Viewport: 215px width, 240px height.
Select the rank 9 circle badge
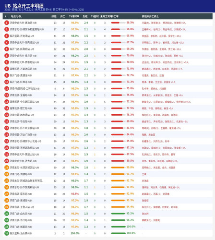point(7,75)
